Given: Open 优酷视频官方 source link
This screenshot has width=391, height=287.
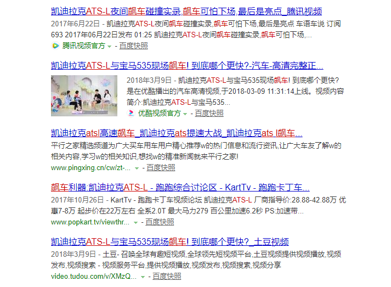Looking at the screenshot, I should click(x=160, y=113).
